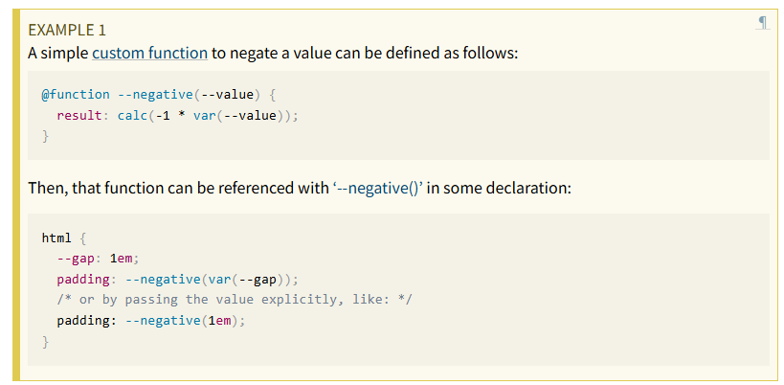Follow the '--negative()' link in the paragraph
Screen dimensions: 784x385
point(380,188)
